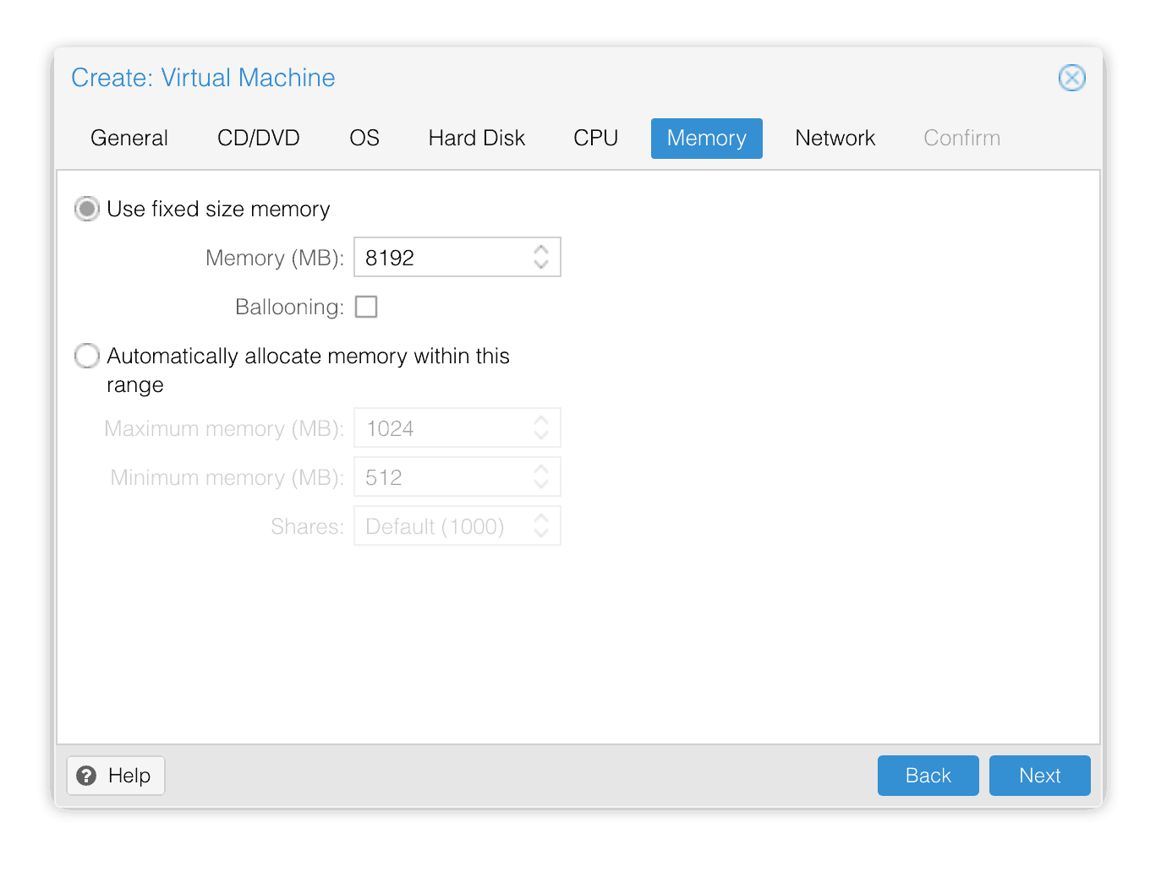The width and height of the screenshot is (1172, 877).
Task: Select Automatically allocate memory radio button
Action: pyautogui.click(x=87, y=356)
